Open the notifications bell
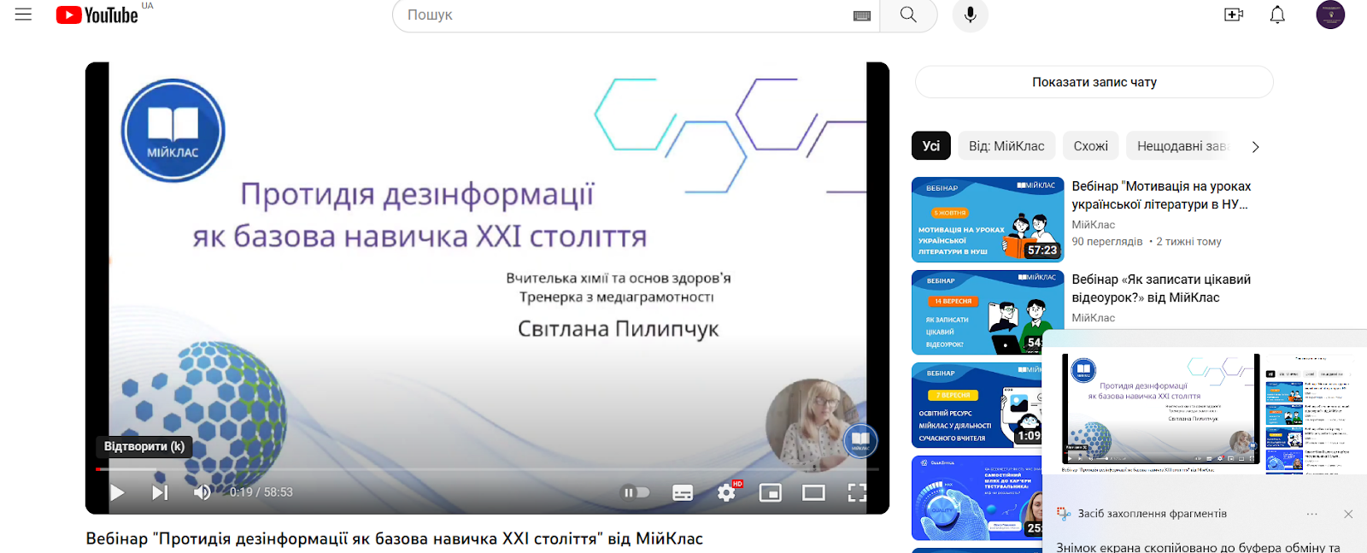Image resolution: width=1367 pixels, height=553 pixels. coord(1277,15)
